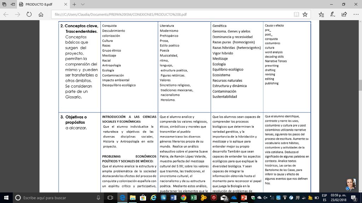This screenshot has width=362, height=203.
Task: Add notes with the pen icon
Action: pos(332,14)
